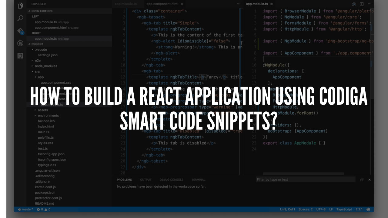388x218 pixels.
Task: Select the TERMINAL panel tab
Action: coord(198,180)
